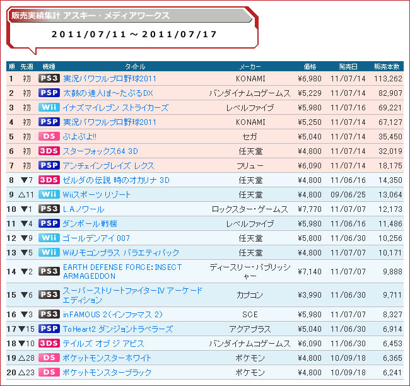Click the 先週 column header
Screen dimensions: 410x386
[27, 66]
